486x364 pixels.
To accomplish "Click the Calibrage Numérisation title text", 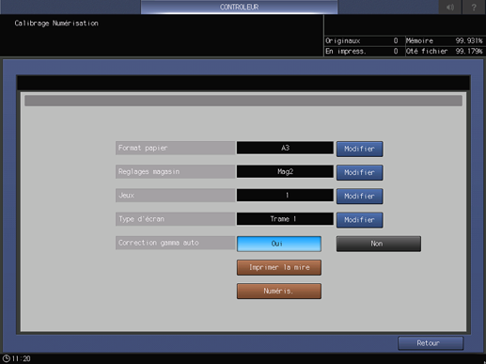I will point(56,24).
